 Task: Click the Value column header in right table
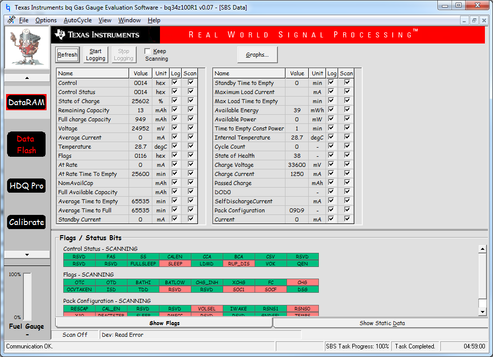pos(297,73)
